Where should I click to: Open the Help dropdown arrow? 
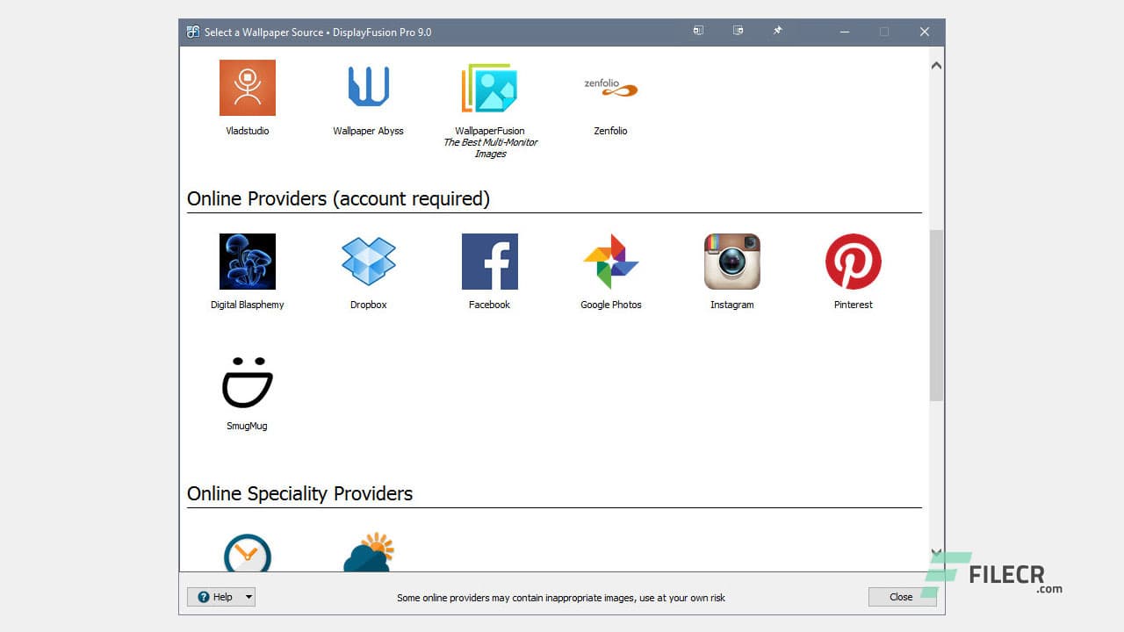pos(249,597)
